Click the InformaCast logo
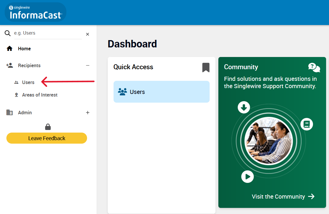Viewport: 329px width, 214px height. tap(35, 12)
